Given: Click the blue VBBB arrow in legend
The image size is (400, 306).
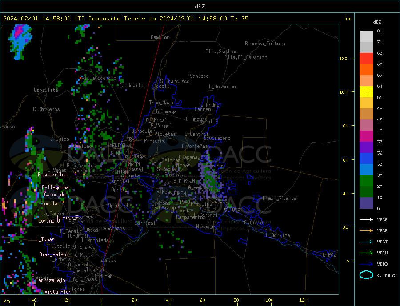Looking at the screenshot, I should click(x=366, y=264).
